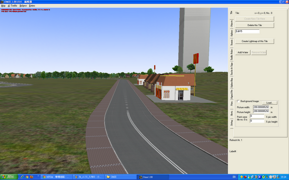Click Create Lightmap of this Tile
The image size is (289, 180).
point(255,41)
